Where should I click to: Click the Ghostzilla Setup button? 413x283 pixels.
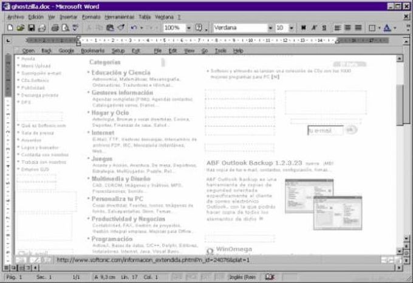pyautogui.click(x=118, y=51)
